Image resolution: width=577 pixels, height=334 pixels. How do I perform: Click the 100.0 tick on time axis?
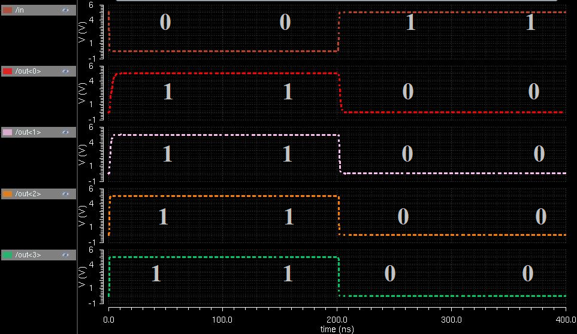(x=222, y=320)
